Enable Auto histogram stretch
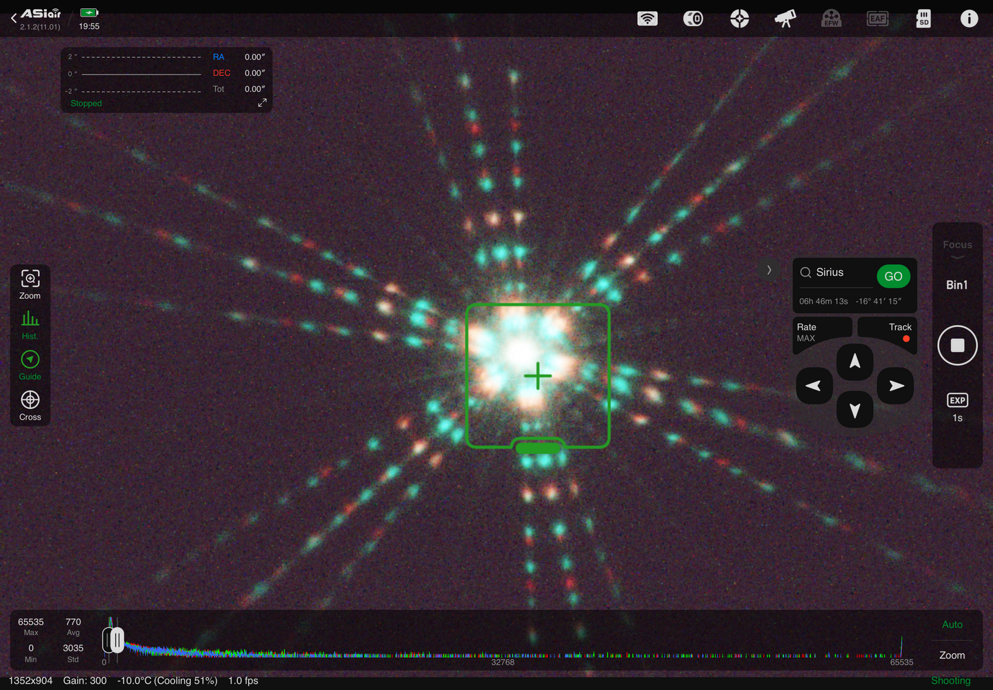The image size is (993, 690). coord(952,624)
